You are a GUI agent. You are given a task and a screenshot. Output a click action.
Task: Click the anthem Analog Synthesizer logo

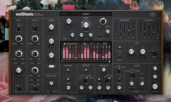point(30,14)
